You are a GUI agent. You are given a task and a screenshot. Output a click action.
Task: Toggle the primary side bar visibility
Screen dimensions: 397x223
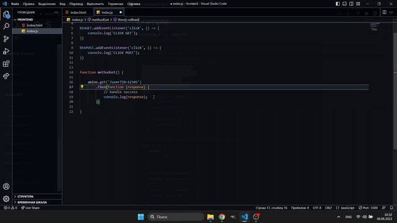point(337,4)
